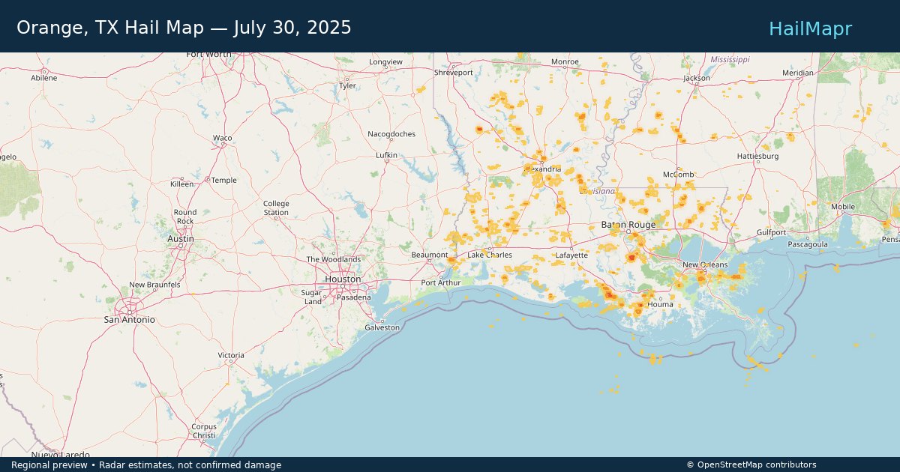
Task: Click the Waco map label
Action: tap(223, 138)
